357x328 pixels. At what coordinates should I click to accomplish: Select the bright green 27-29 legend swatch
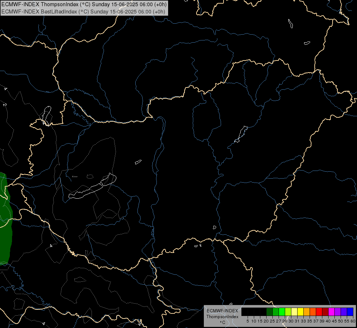pyautogui.click(x=282, y=312)
